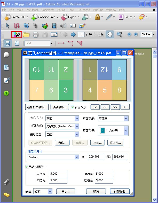Open the Plug-Ins menu
158x203 pixels.
click(x=98, y=10)
